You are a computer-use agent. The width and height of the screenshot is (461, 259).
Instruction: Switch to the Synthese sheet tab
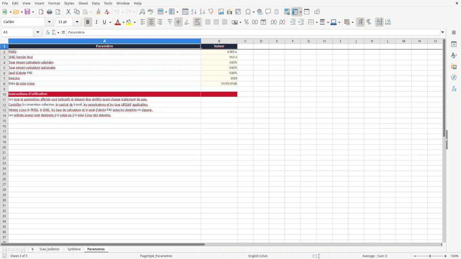click(x=74, y=249)
